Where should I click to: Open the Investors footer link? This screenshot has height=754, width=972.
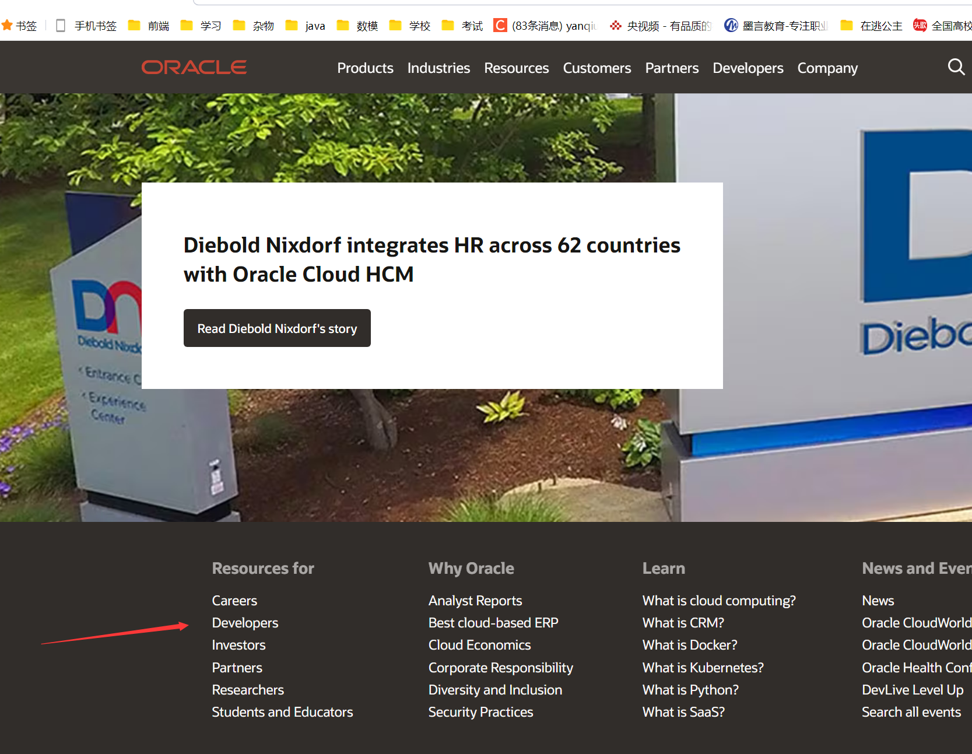click(238, 645)
